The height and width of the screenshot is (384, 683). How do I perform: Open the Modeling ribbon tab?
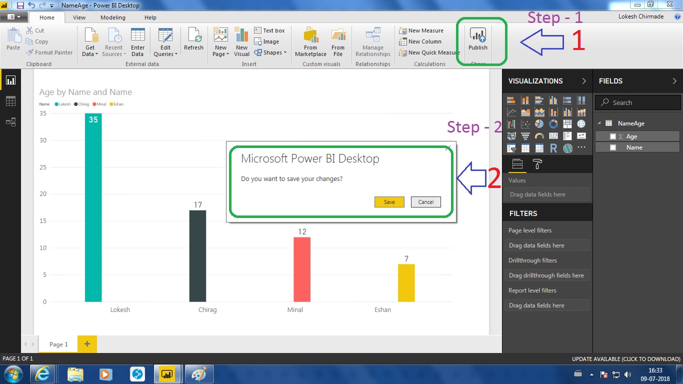coord(113,17)
